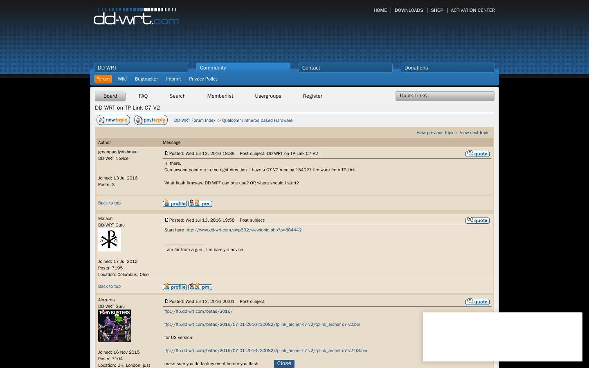Click signature 'I am far from a guru' text
The height and width of the screenshot is (368, 589).
pos(205,249)
